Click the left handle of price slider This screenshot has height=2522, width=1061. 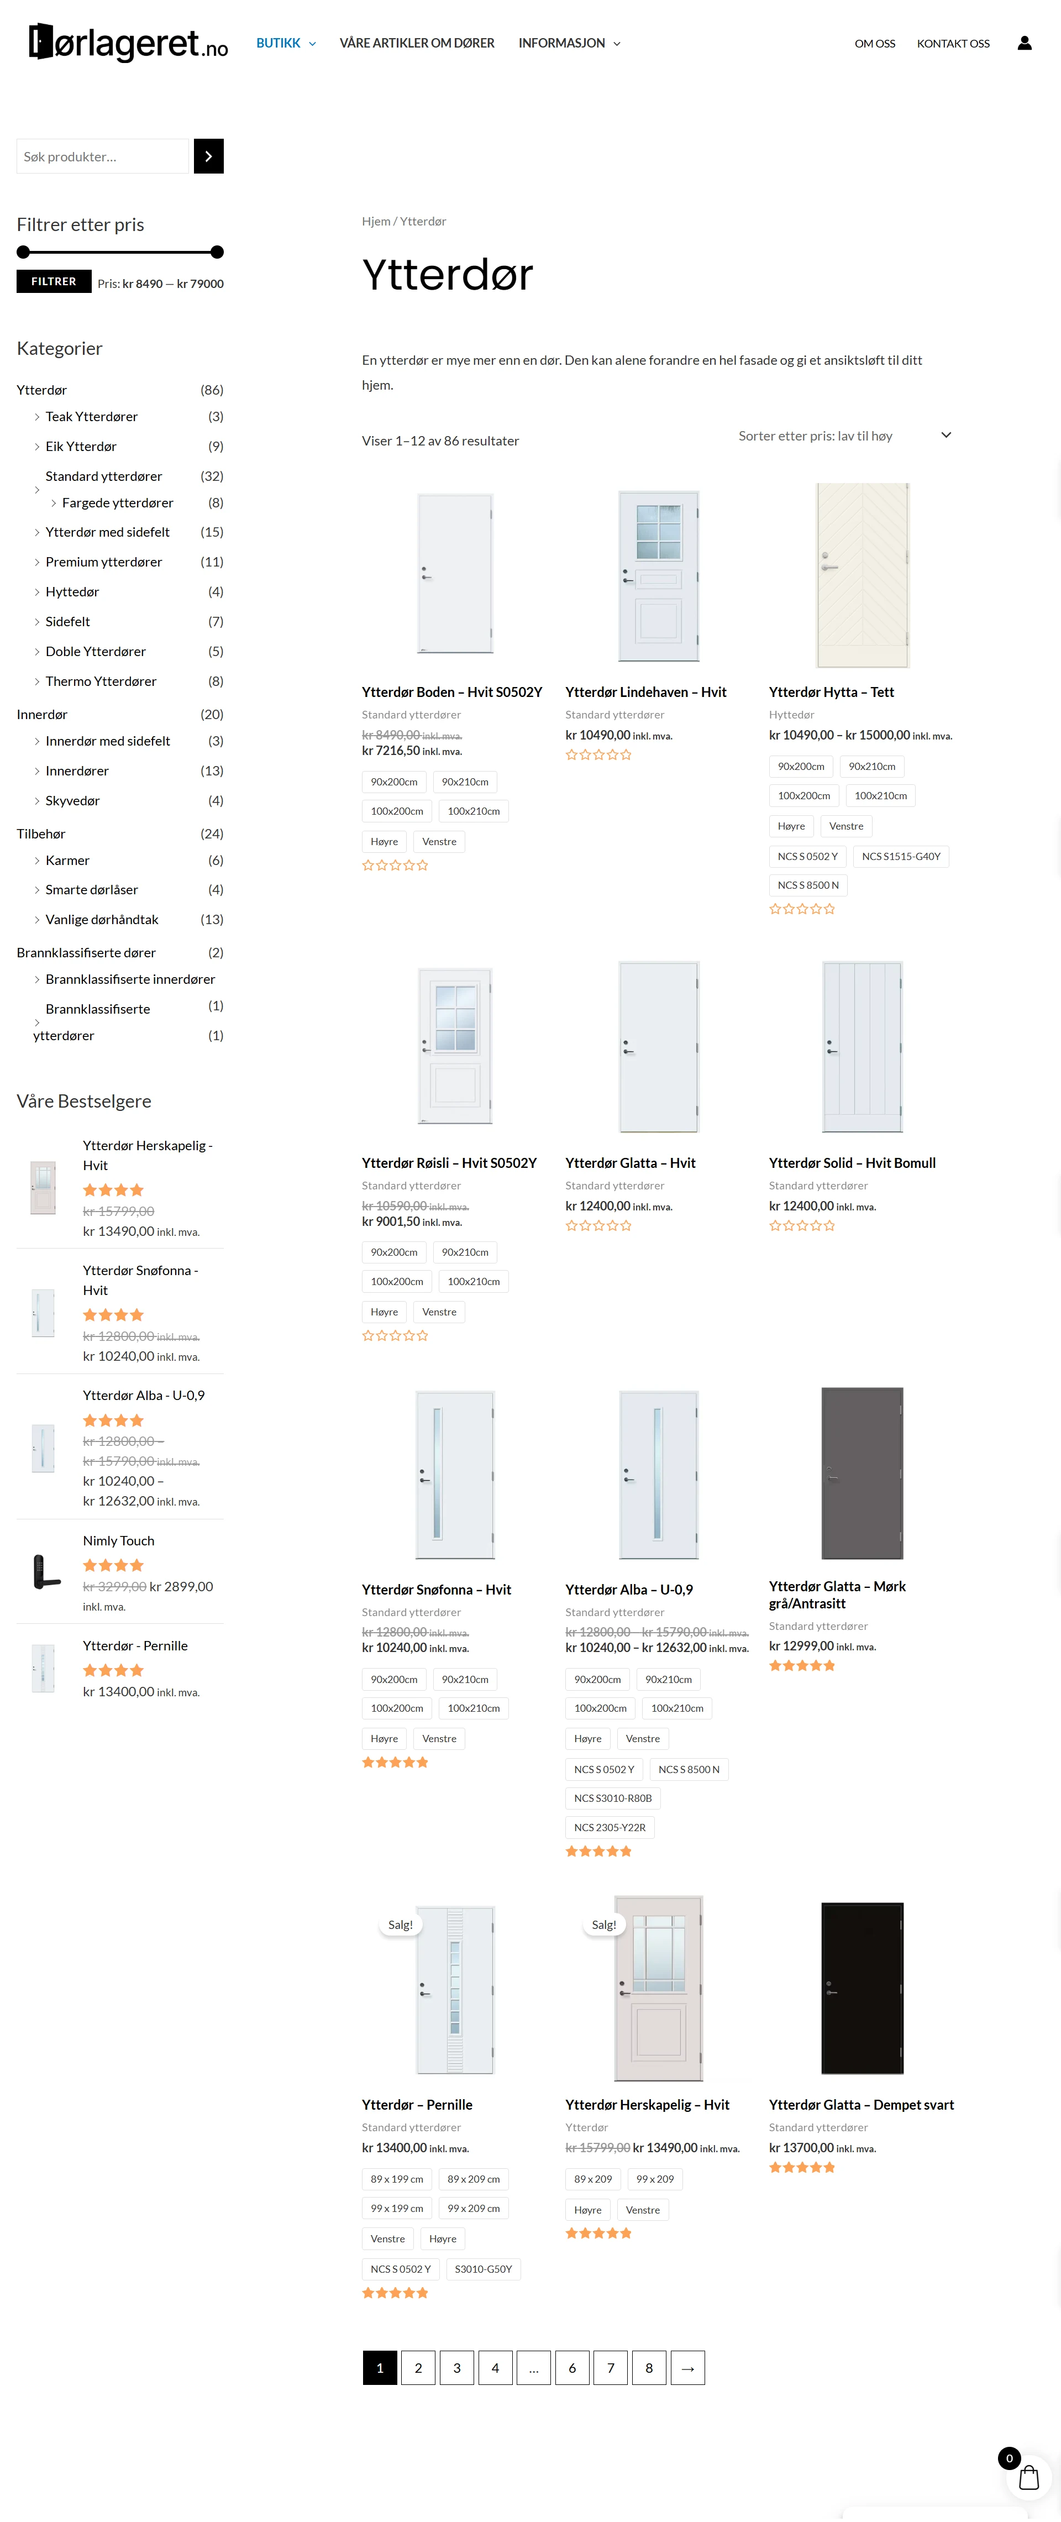pos(24,253)
